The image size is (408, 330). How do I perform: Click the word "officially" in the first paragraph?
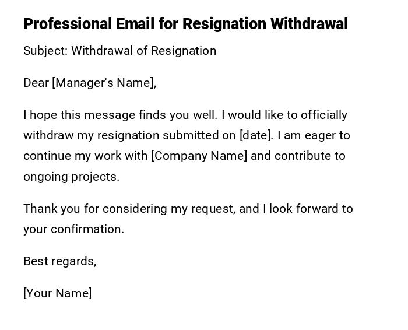coord(323,115)
